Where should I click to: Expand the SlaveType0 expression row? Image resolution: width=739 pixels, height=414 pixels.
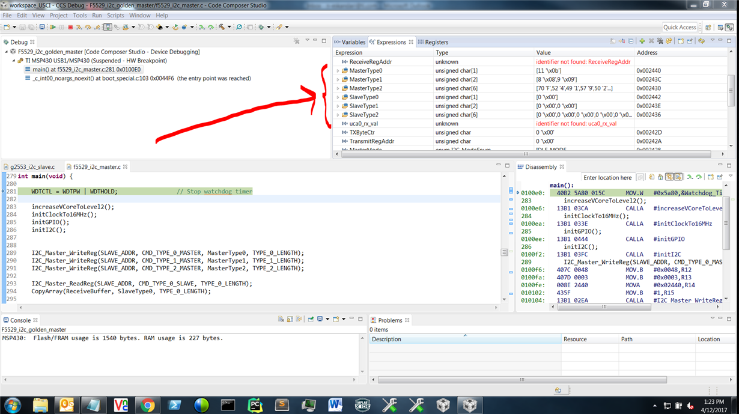tap(338, 97)
